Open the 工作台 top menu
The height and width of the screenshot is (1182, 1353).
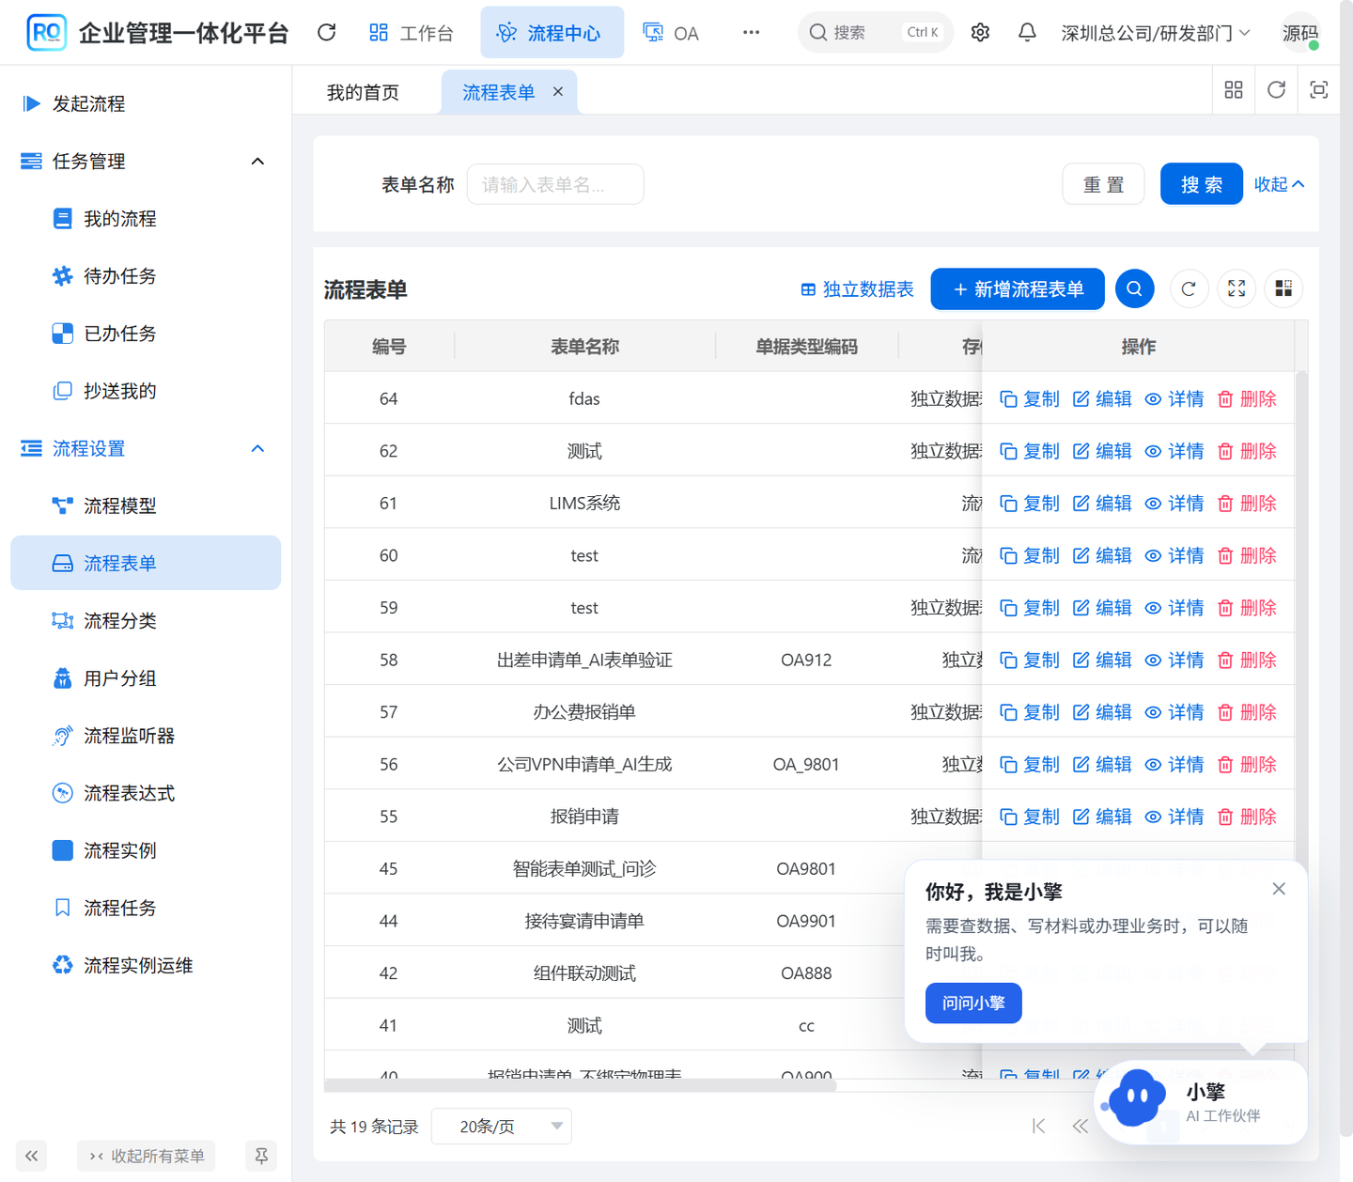[x=411, y=33]
